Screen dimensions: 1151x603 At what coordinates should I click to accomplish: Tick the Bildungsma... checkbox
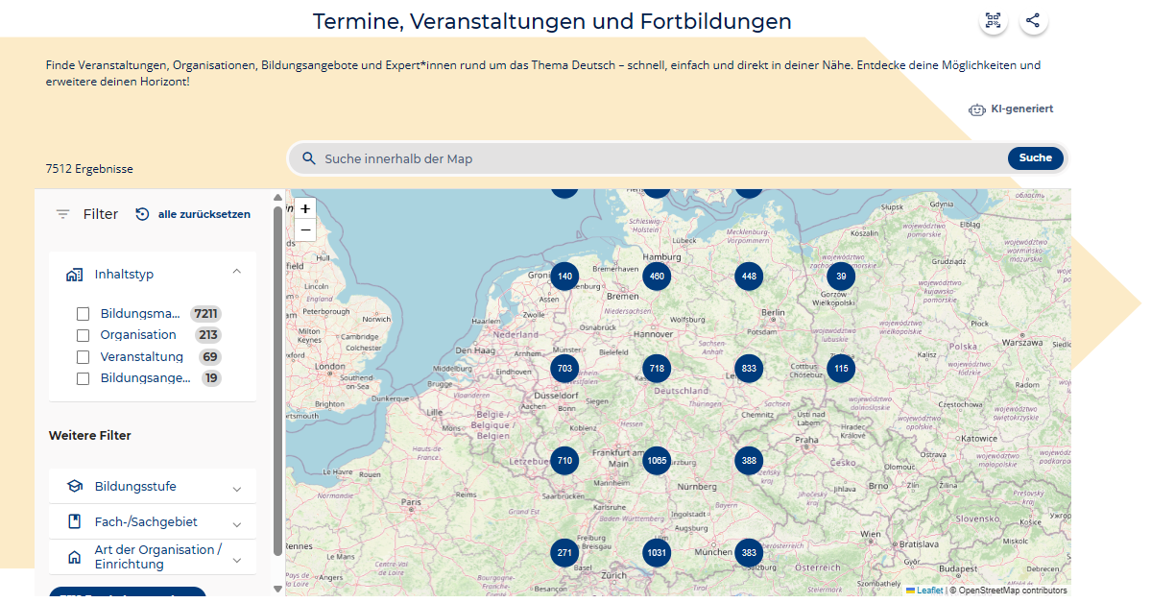(83, 314)
